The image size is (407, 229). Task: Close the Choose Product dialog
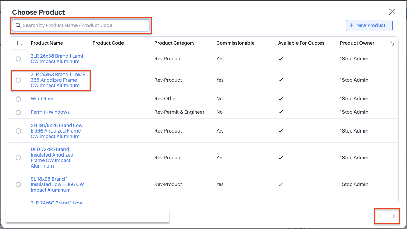point(392,12)
